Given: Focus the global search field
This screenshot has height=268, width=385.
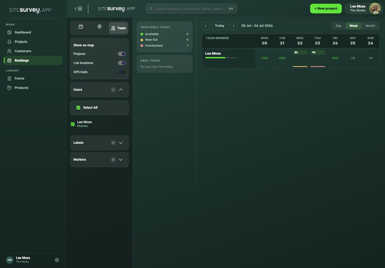Looking at the screenshot, I should point(191,9).
